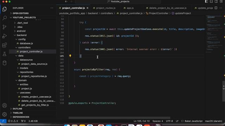
Task: Open the Extensions view
Action: point(5,45)
